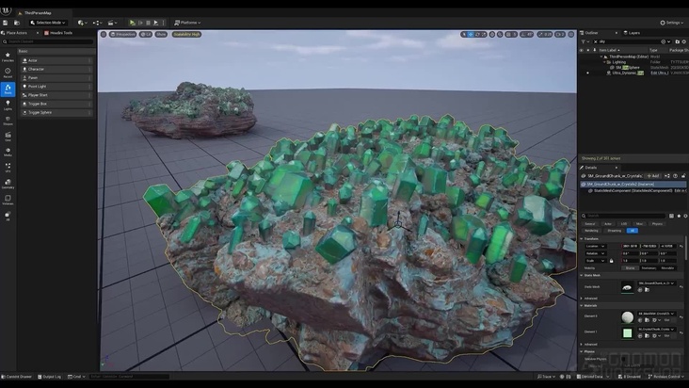Select the Shapes category icon
The height and width of the screenshot is (388, 689).
click(x=8, y=121)
